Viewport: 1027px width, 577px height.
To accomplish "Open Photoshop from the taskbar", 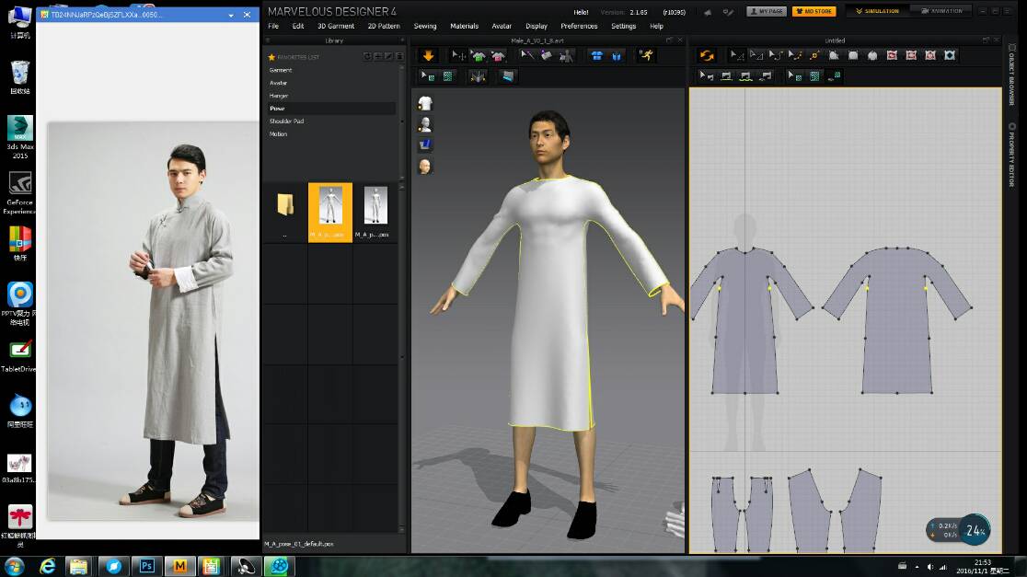I will [146, 566].
